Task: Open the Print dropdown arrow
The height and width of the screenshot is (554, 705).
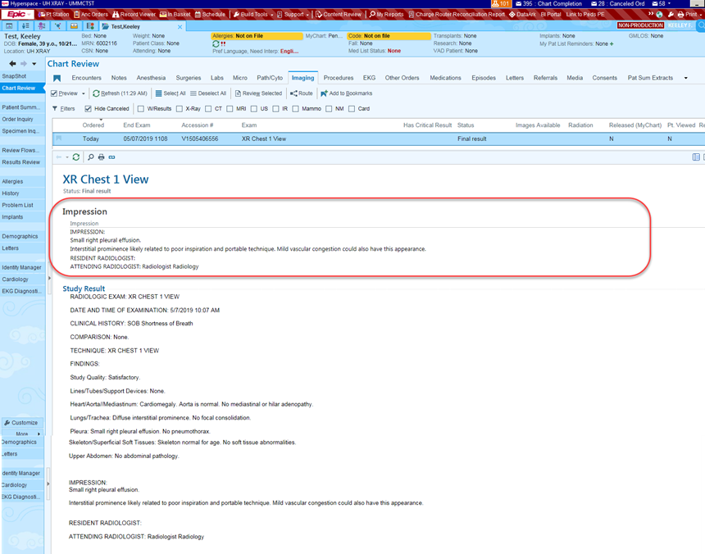Action: [x=701, y=15]
